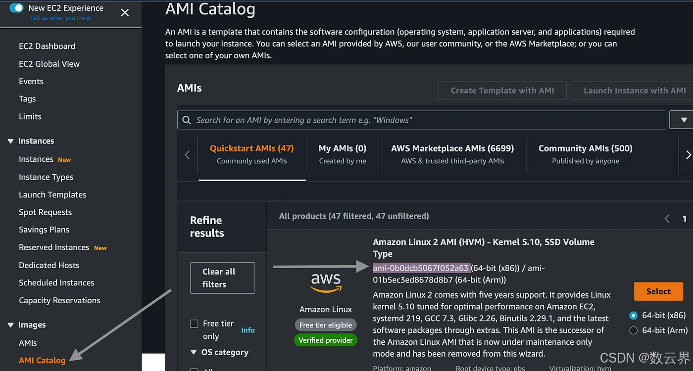Open the Tell us what you think link

pyautogui.click(x=60, y=18)
